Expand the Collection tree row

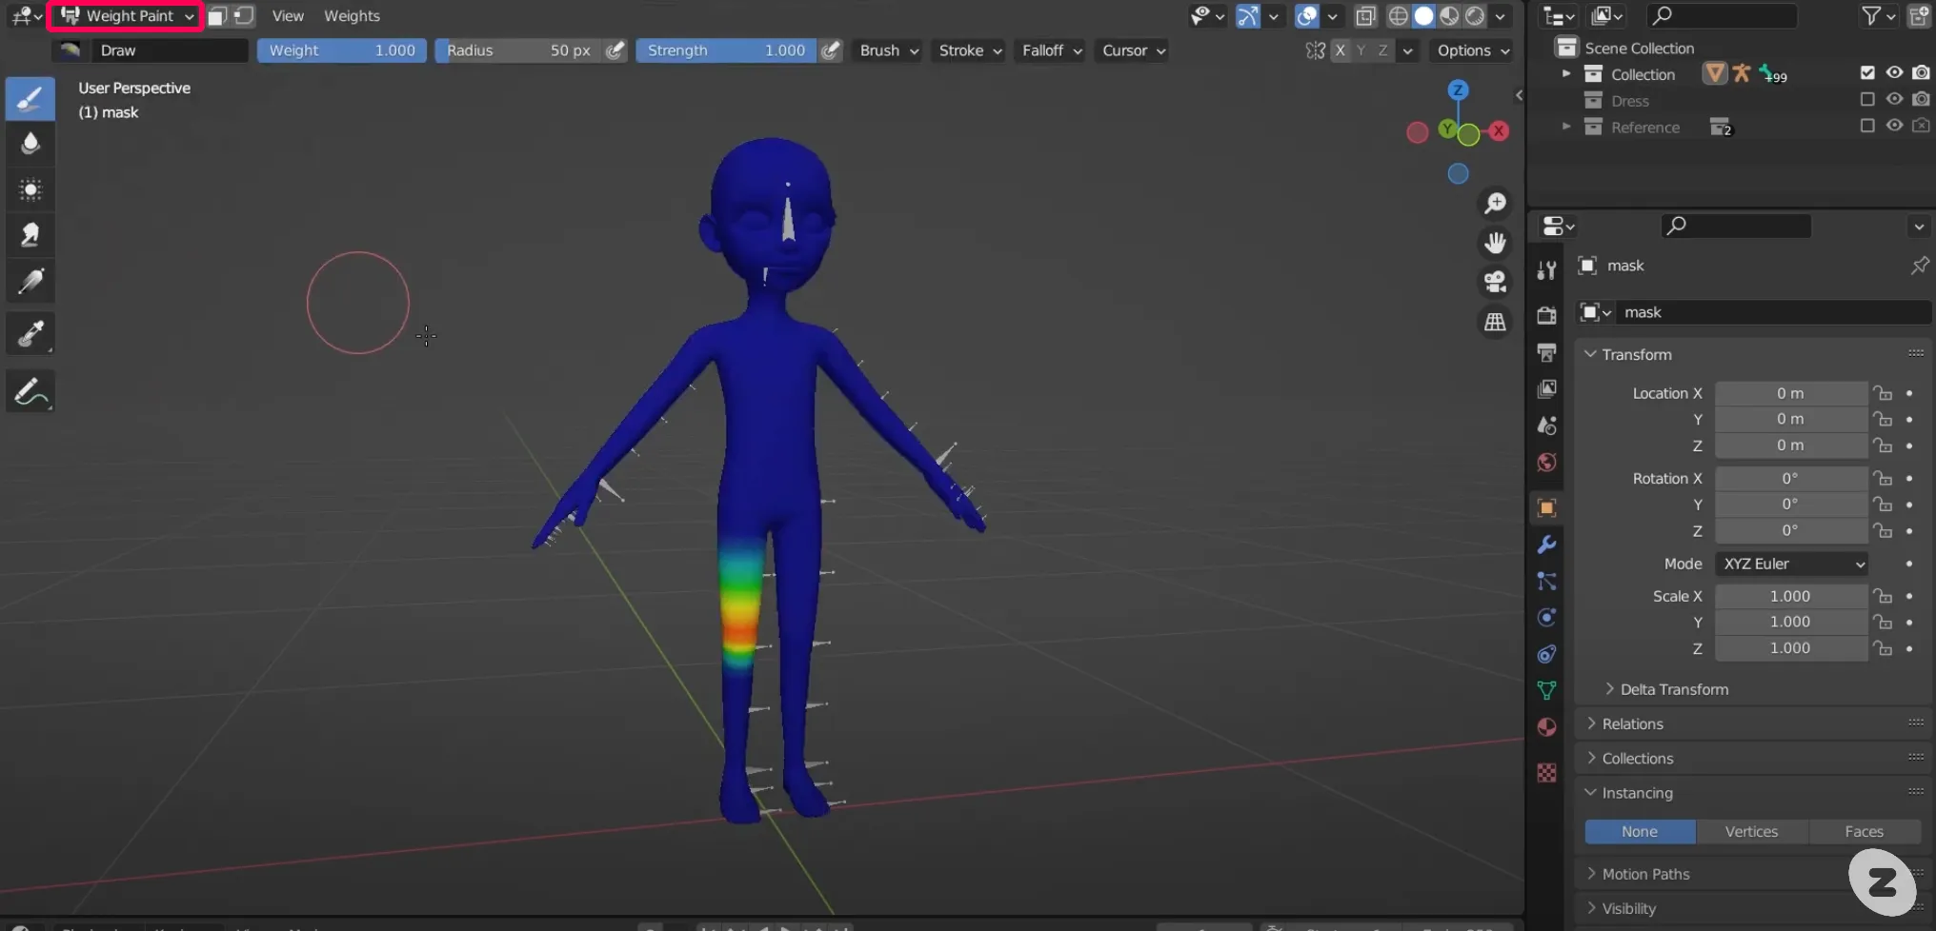click(x=1565, y=73)
